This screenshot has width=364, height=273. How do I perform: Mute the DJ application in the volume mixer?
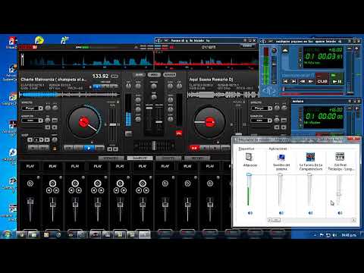click(340, 213)
